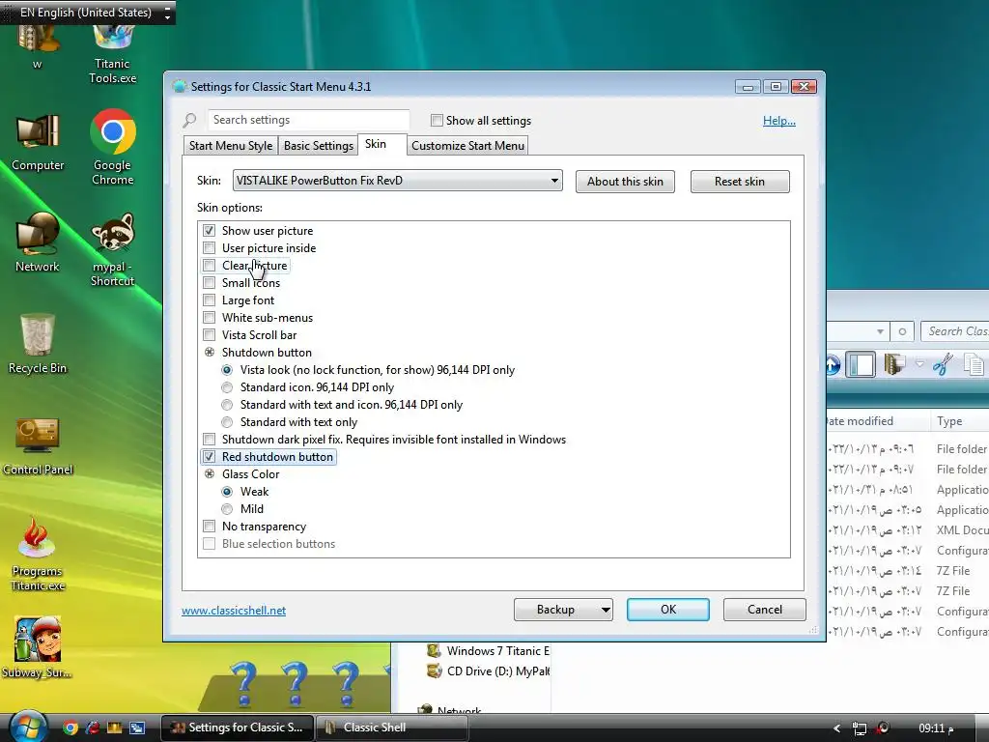Image resolution: width=989 pixels, height=742 pixels.
Task: Click the Cancel button
Action: click(x=765, y=610)
